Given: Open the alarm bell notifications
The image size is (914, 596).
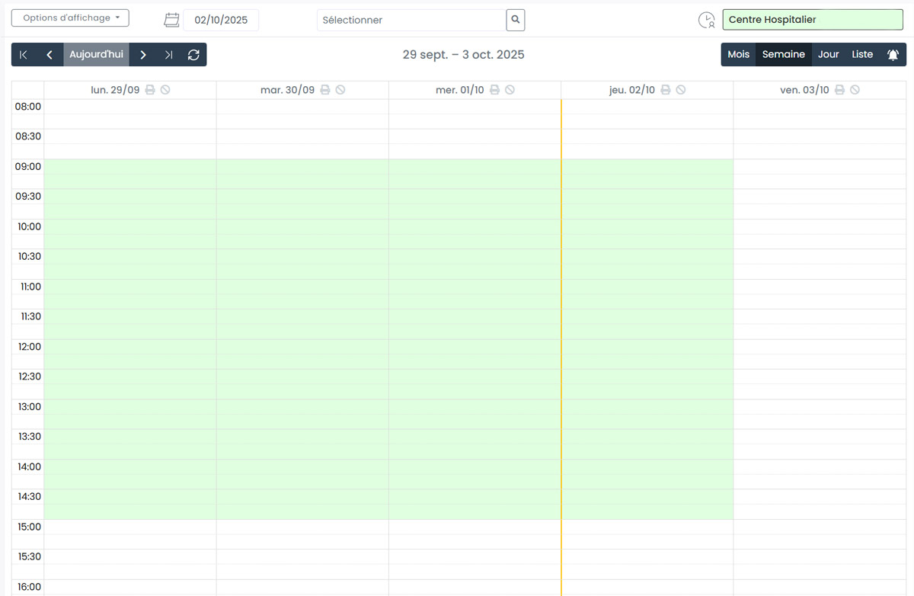Looking at the screenshot, I should pyautogui.click(x=893, y=55).
